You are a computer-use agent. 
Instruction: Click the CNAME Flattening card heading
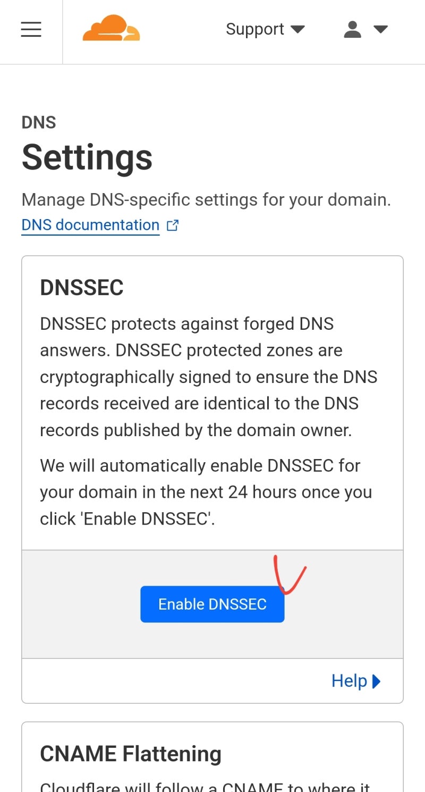tap(131, 754)
